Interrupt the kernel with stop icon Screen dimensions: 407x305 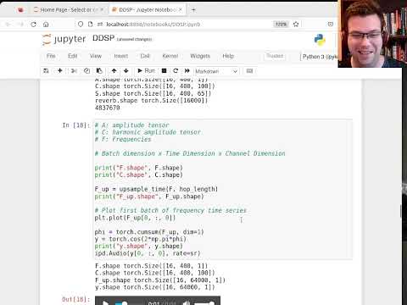(164, 70)
